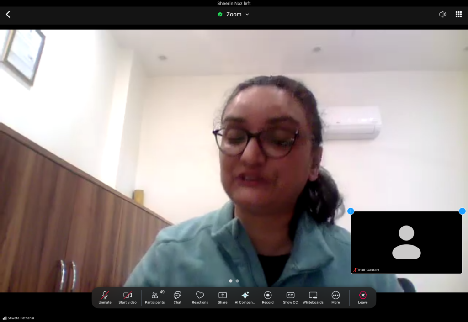
Task: Share your screen with the Share button
Action: [223, 297]
